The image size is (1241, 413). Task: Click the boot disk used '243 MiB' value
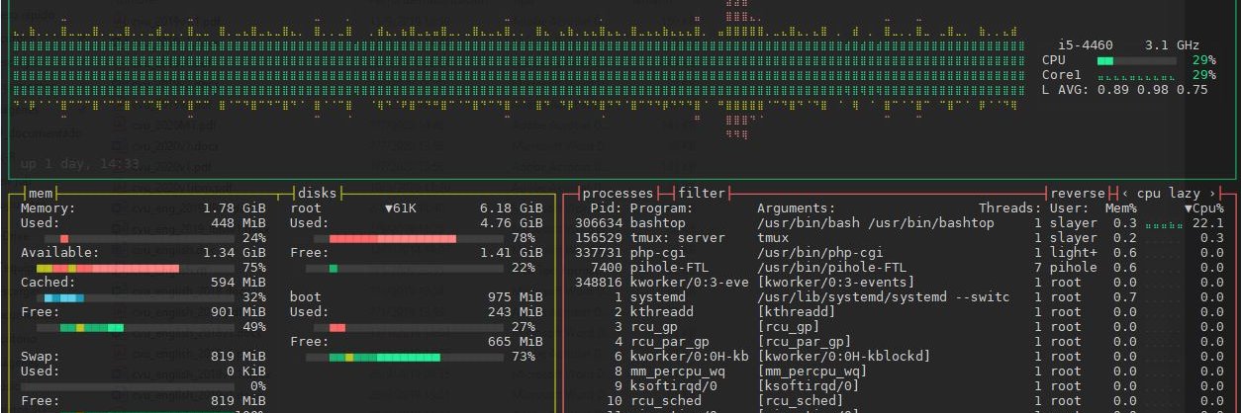pyautogui.click(x=516, y=312)
